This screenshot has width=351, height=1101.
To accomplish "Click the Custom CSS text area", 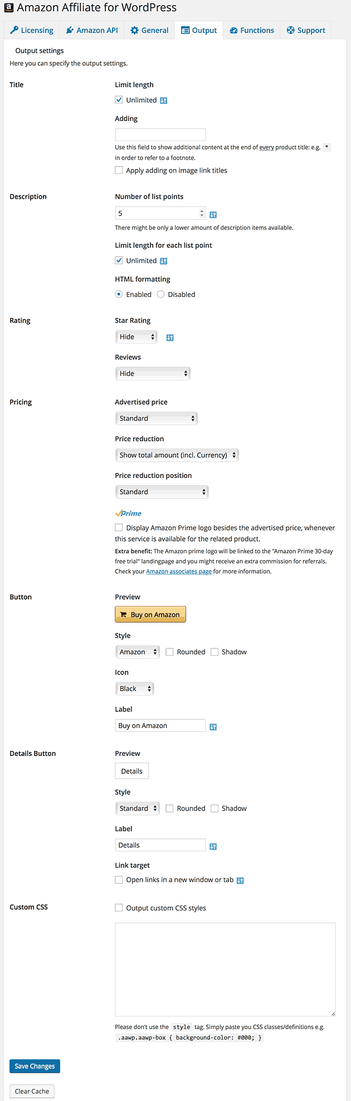I will point(225,969).
